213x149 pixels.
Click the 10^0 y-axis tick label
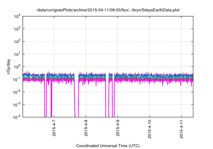coord(17,67)
